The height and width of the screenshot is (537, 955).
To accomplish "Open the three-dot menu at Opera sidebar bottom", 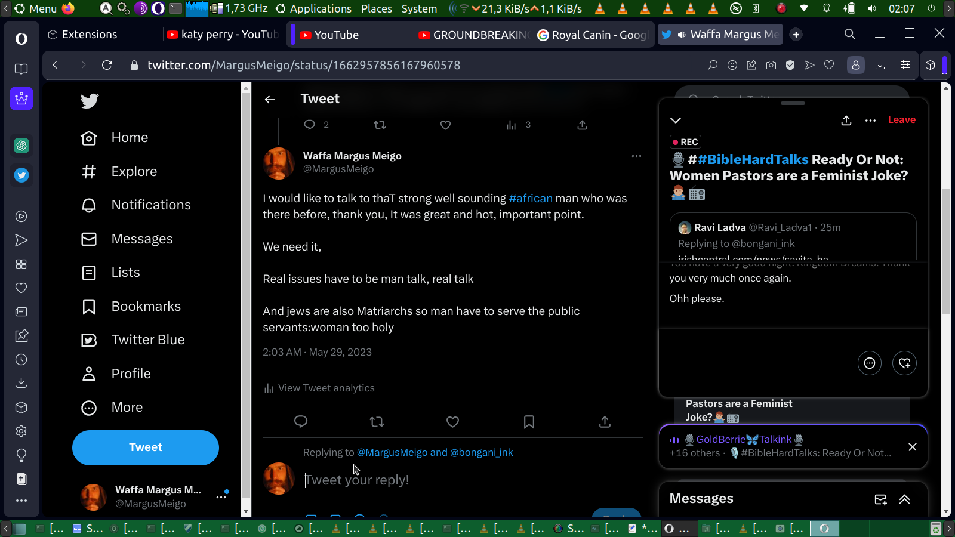I will point(21,501).
